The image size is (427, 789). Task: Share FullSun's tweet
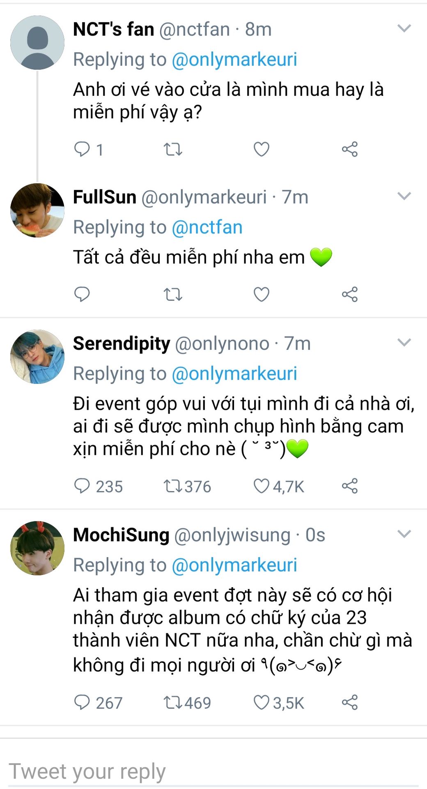coord(350,294)
